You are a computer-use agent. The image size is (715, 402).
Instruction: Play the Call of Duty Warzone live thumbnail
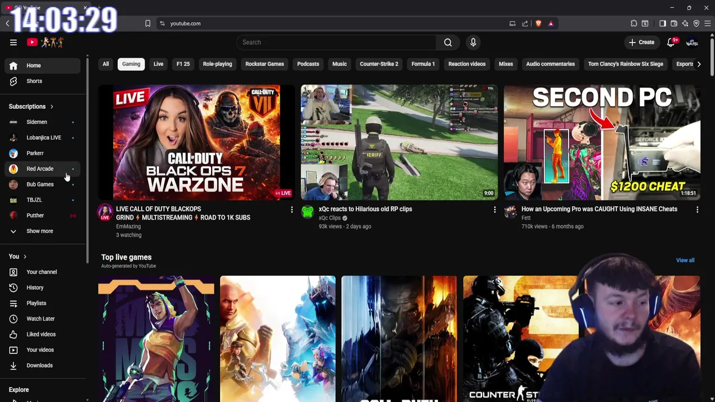click(197, 142)
